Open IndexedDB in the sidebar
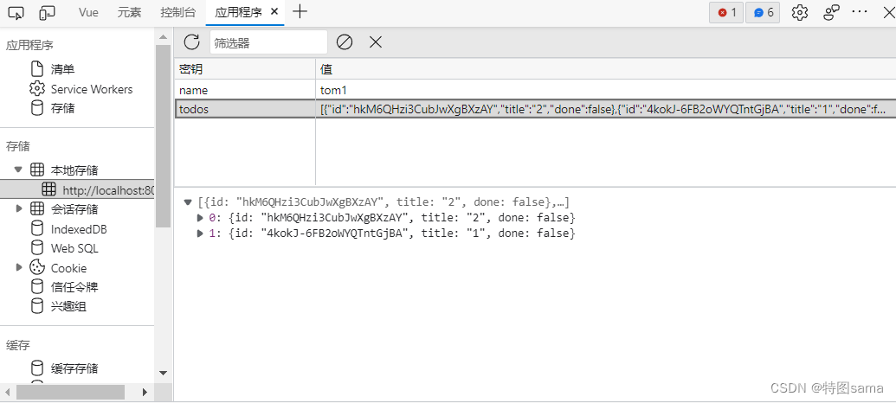 pos(79,229)
